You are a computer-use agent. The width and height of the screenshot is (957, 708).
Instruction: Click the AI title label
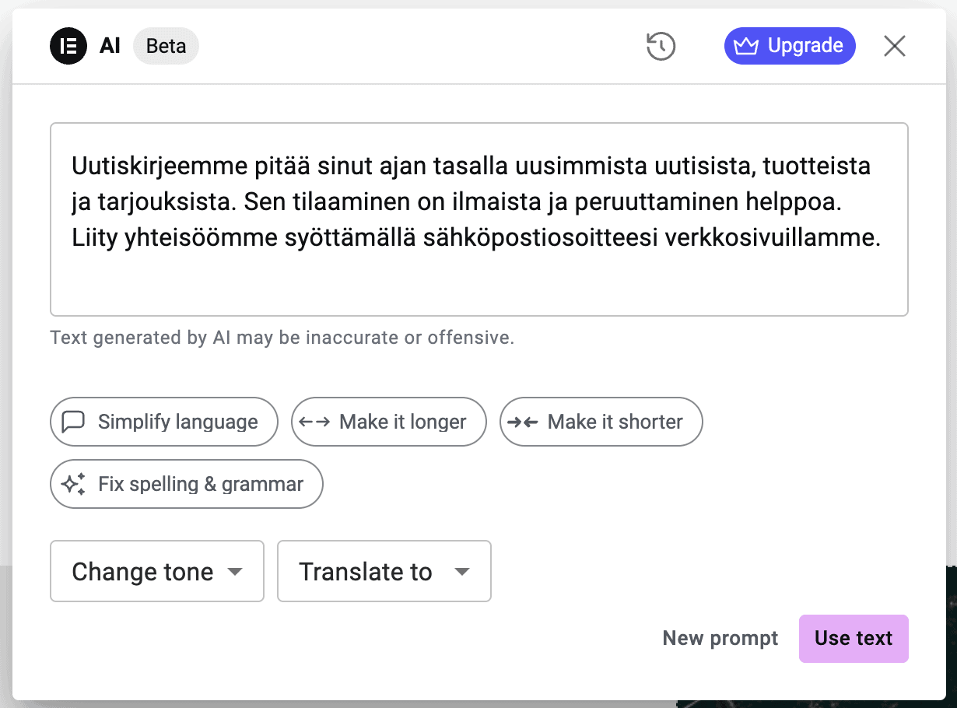pos(110,46)
